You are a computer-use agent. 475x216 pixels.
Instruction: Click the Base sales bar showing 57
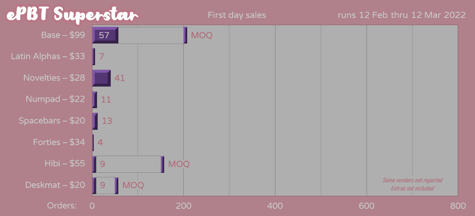105,35
